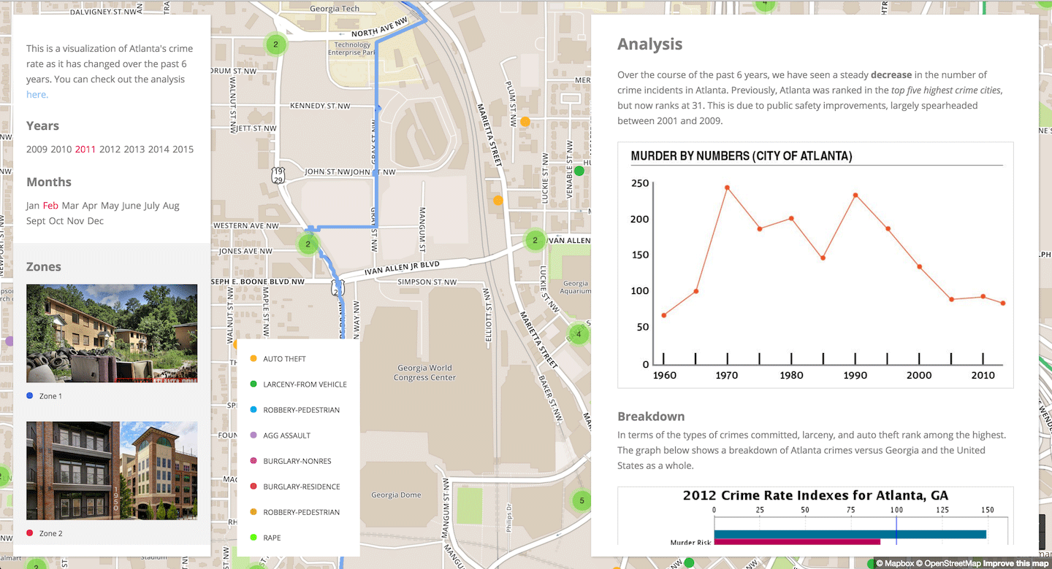Select the month Aug

[171, 206]
